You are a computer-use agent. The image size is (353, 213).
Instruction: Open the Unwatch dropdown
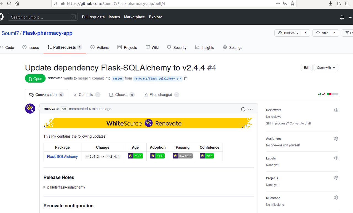coord(288,33)
